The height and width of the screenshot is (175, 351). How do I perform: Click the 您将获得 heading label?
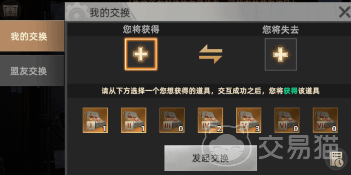[141, 30]
